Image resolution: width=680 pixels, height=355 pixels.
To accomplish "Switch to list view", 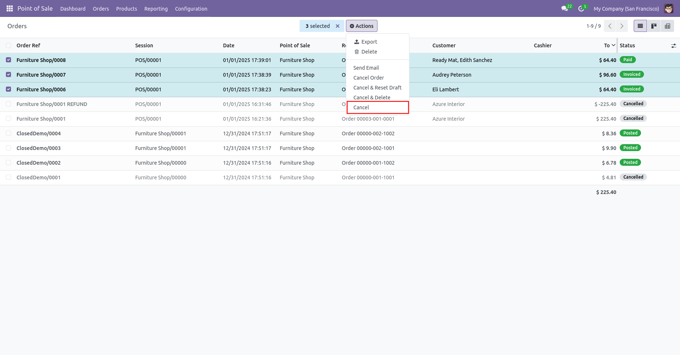I will click(x=640, y=26).
